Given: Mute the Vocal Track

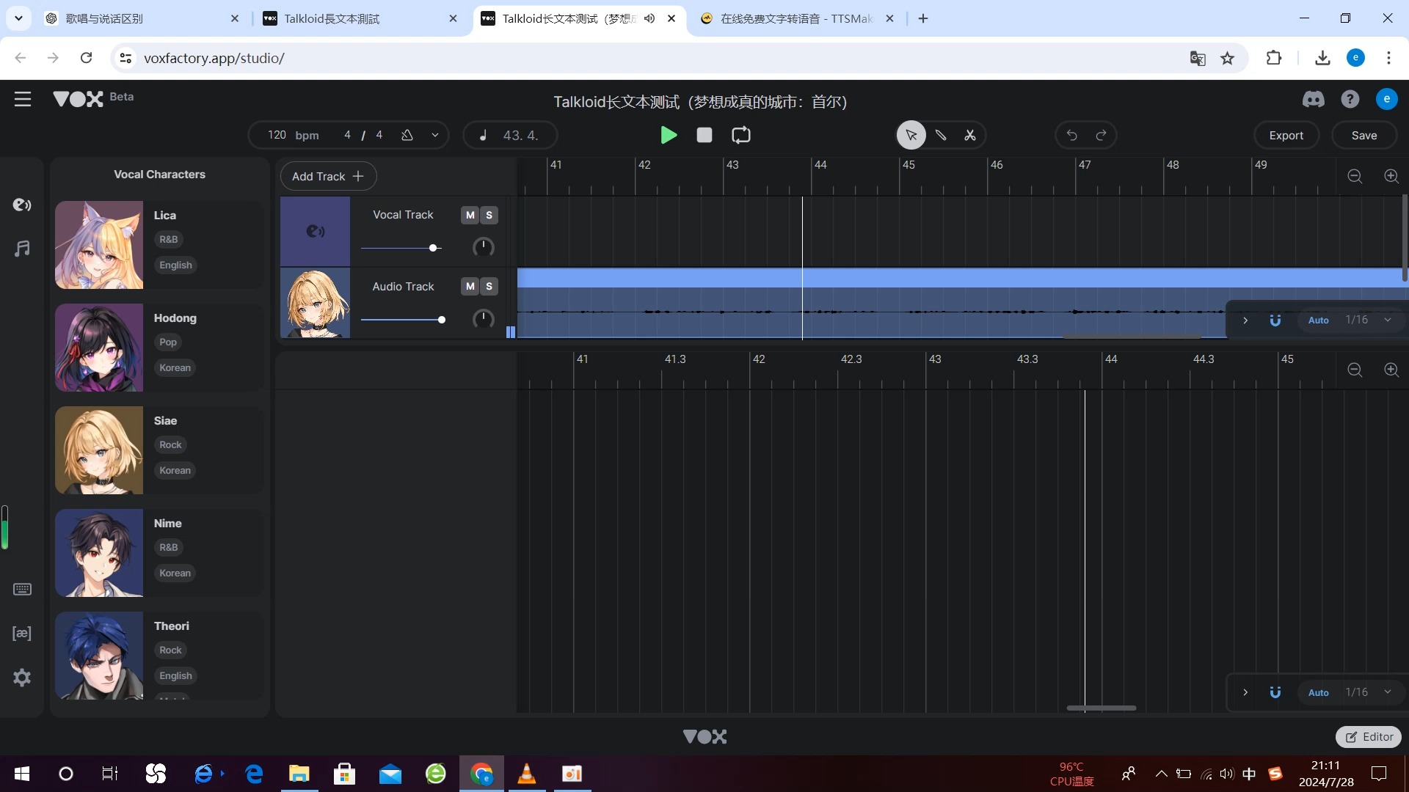Looking at the screenshot, I should pos(470,215).
